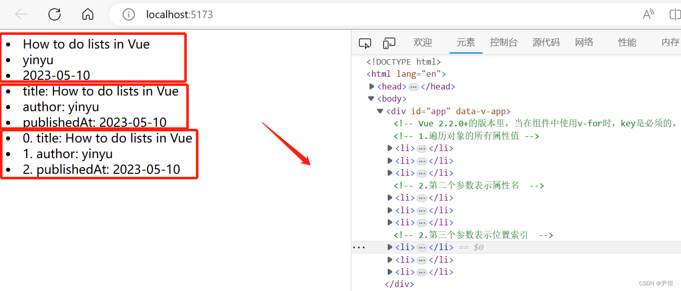Select the inspect element picker icon
Viewport: 681px width, 291px height.
[x=364, y=43]
